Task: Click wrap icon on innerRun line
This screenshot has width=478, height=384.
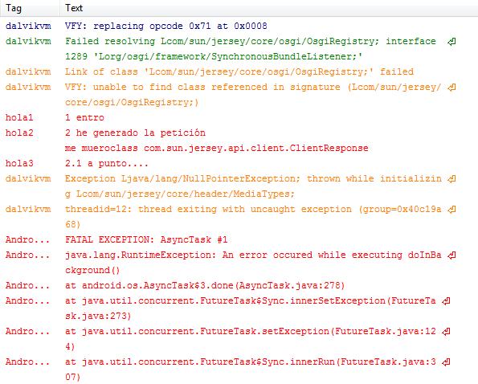Action: pos(446,362)
